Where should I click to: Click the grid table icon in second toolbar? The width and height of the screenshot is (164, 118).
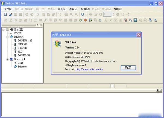point(35,20)
